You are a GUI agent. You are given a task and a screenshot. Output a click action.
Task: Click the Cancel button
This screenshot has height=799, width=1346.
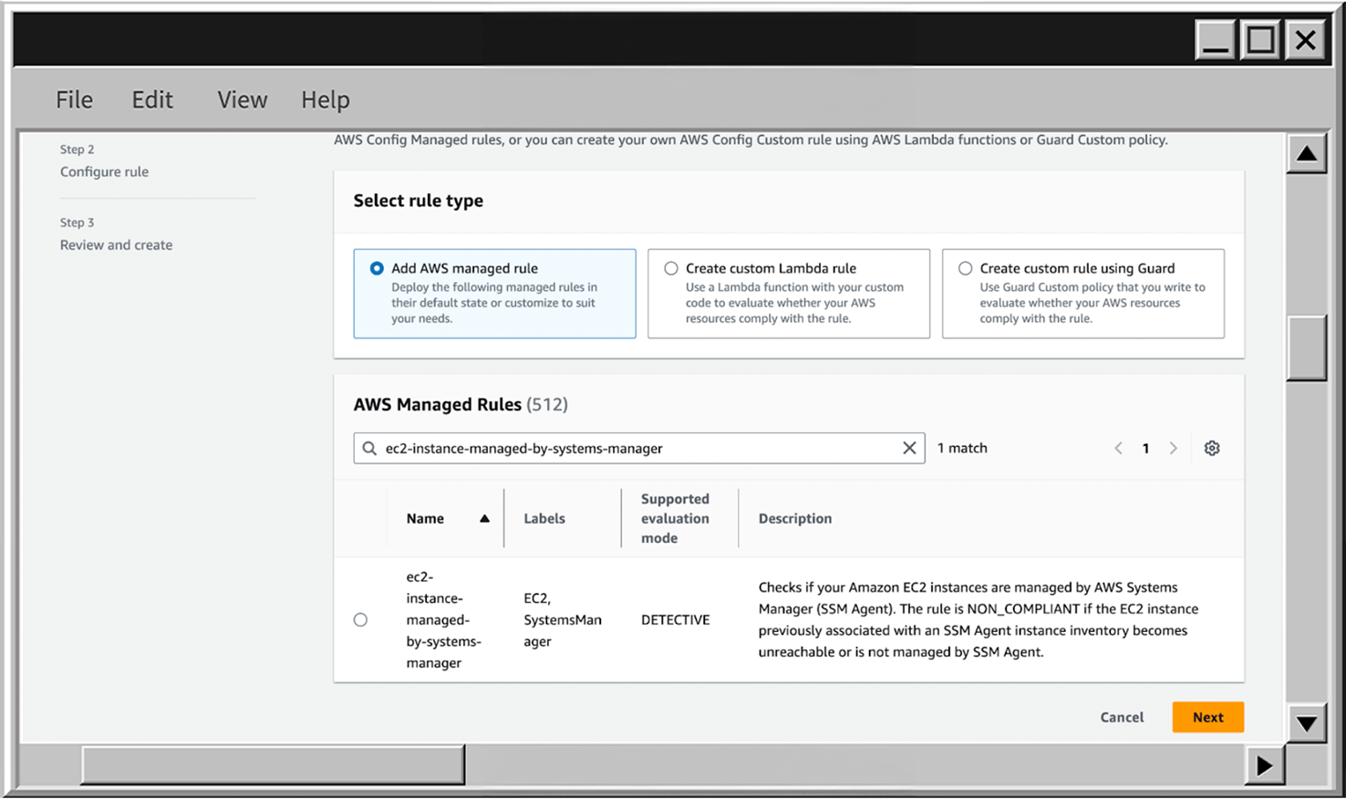[1122, 717]
